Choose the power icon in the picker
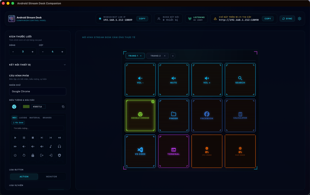This screenshot has height=195, width=310. (x=15, y=155)
